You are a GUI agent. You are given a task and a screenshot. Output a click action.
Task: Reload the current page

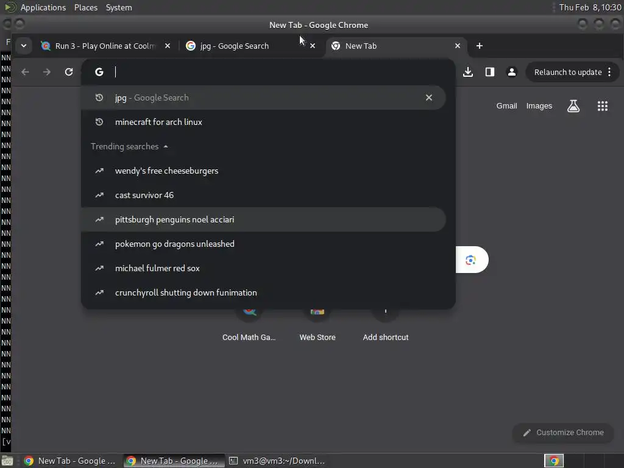tap(69, 72)
